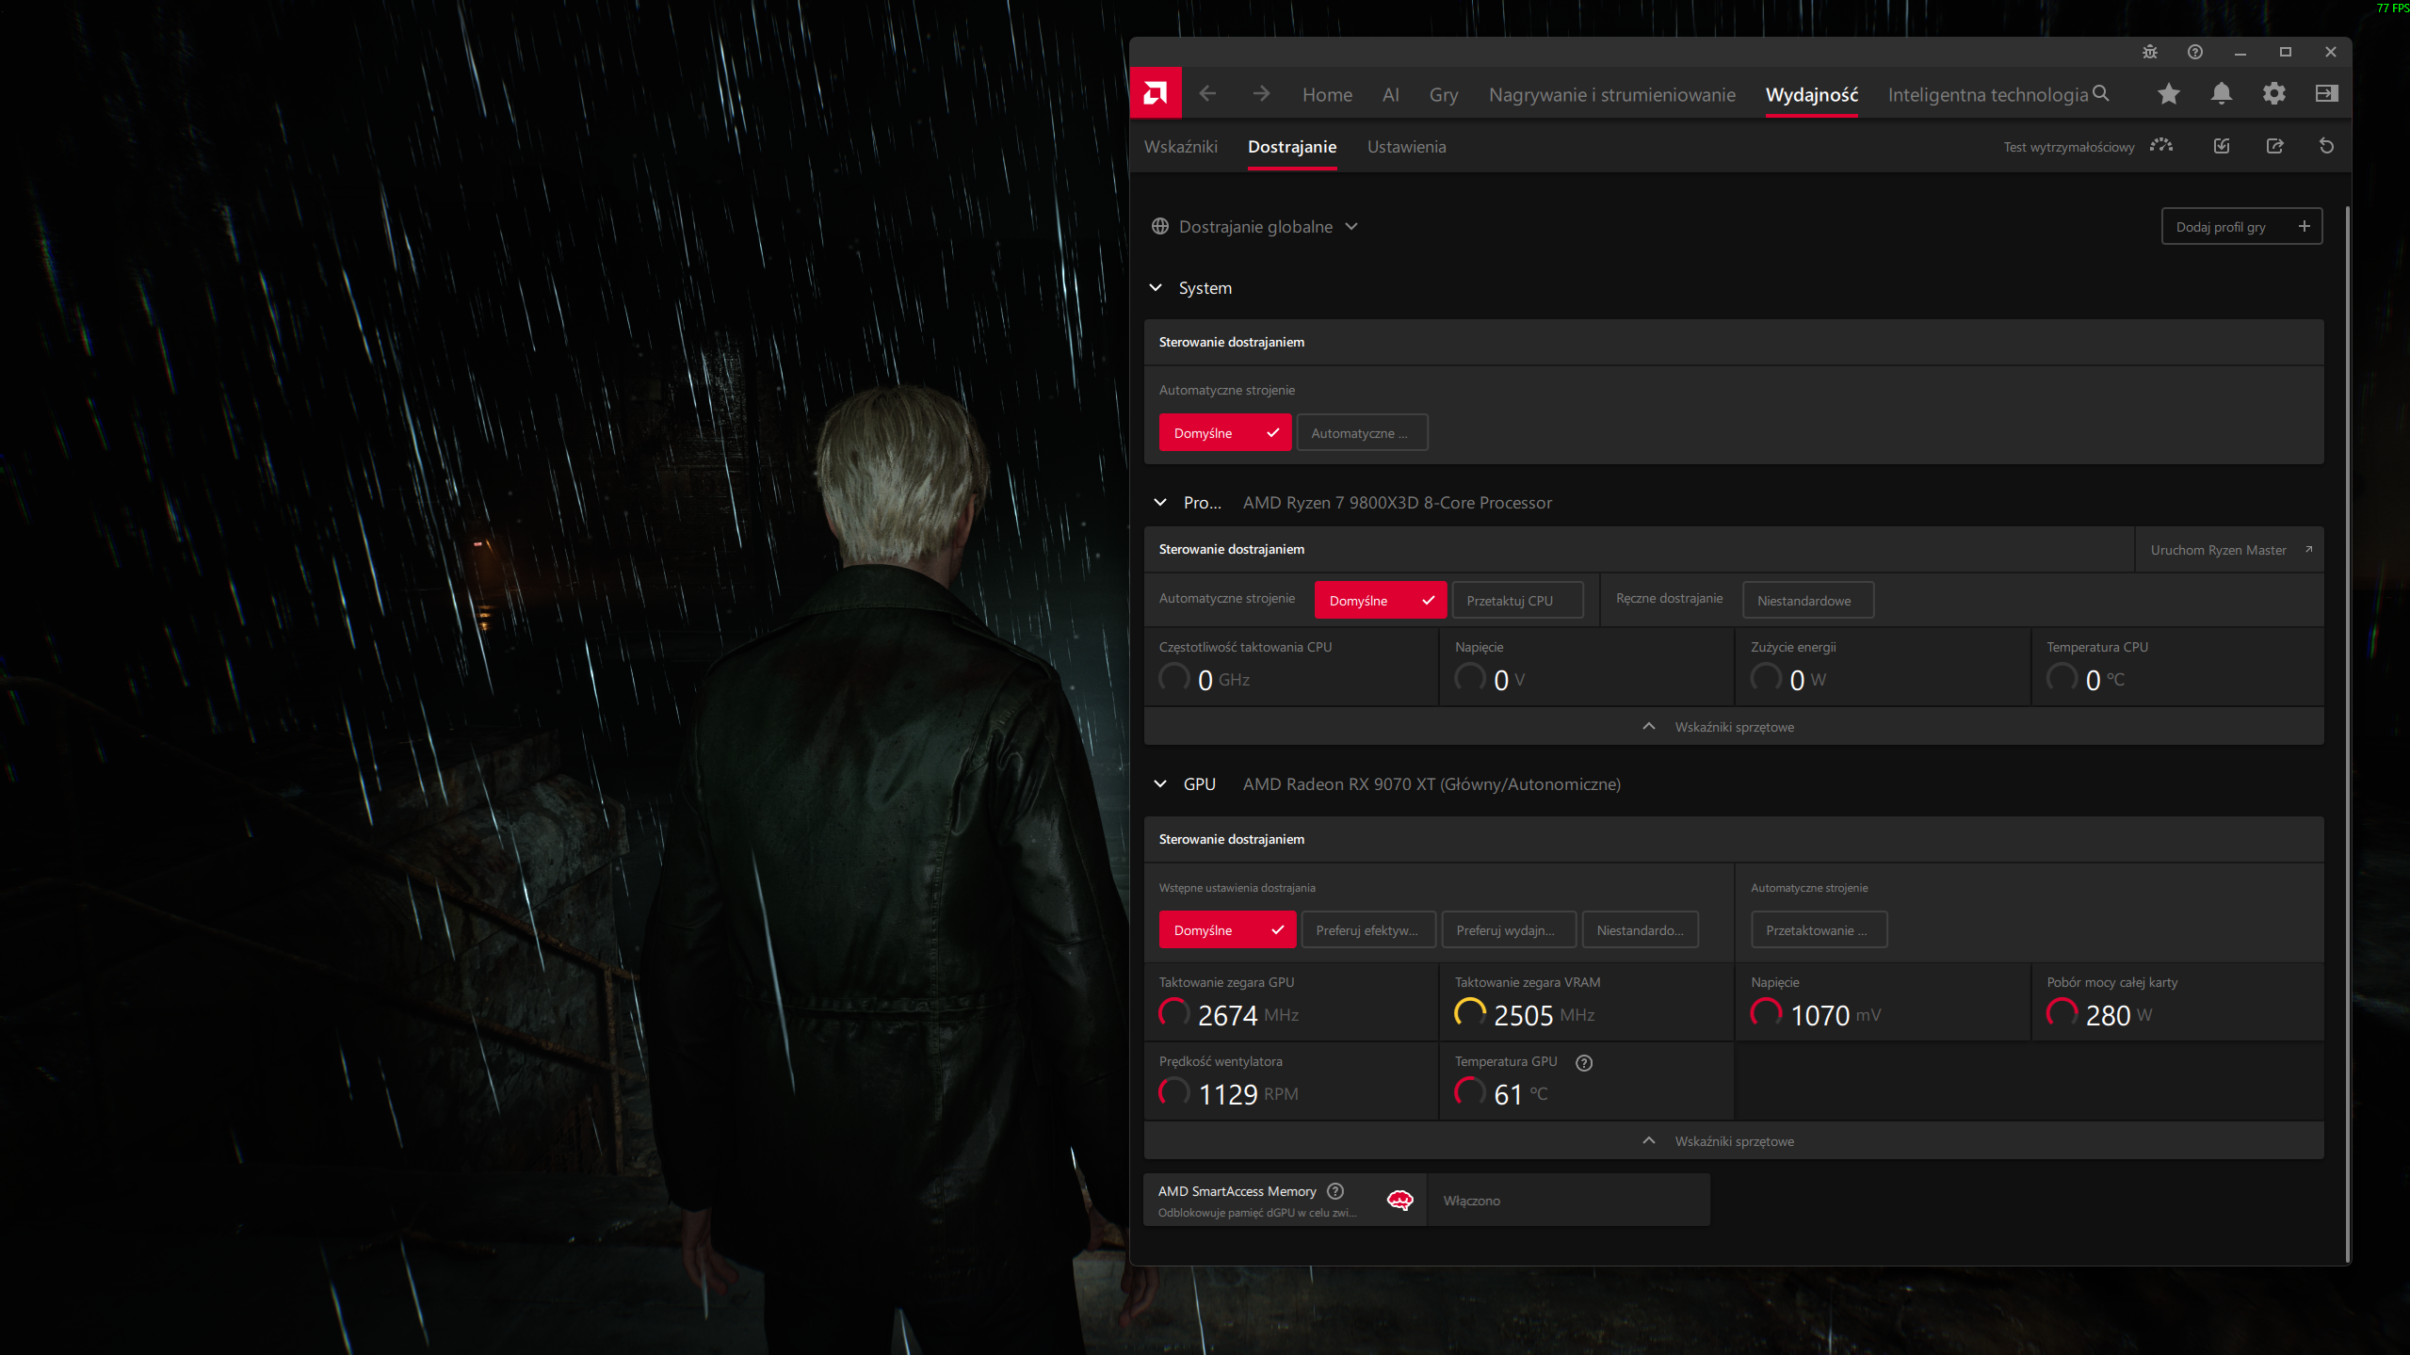Collapse the GPU section chevron
Image resolution: width=2410 pixels, height=1355 pixels.
pyautogui.click(x=1160, y=784)
